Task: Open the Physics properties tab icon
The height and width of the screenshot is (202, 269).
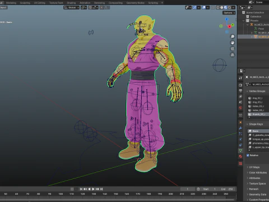Action: 240,139
